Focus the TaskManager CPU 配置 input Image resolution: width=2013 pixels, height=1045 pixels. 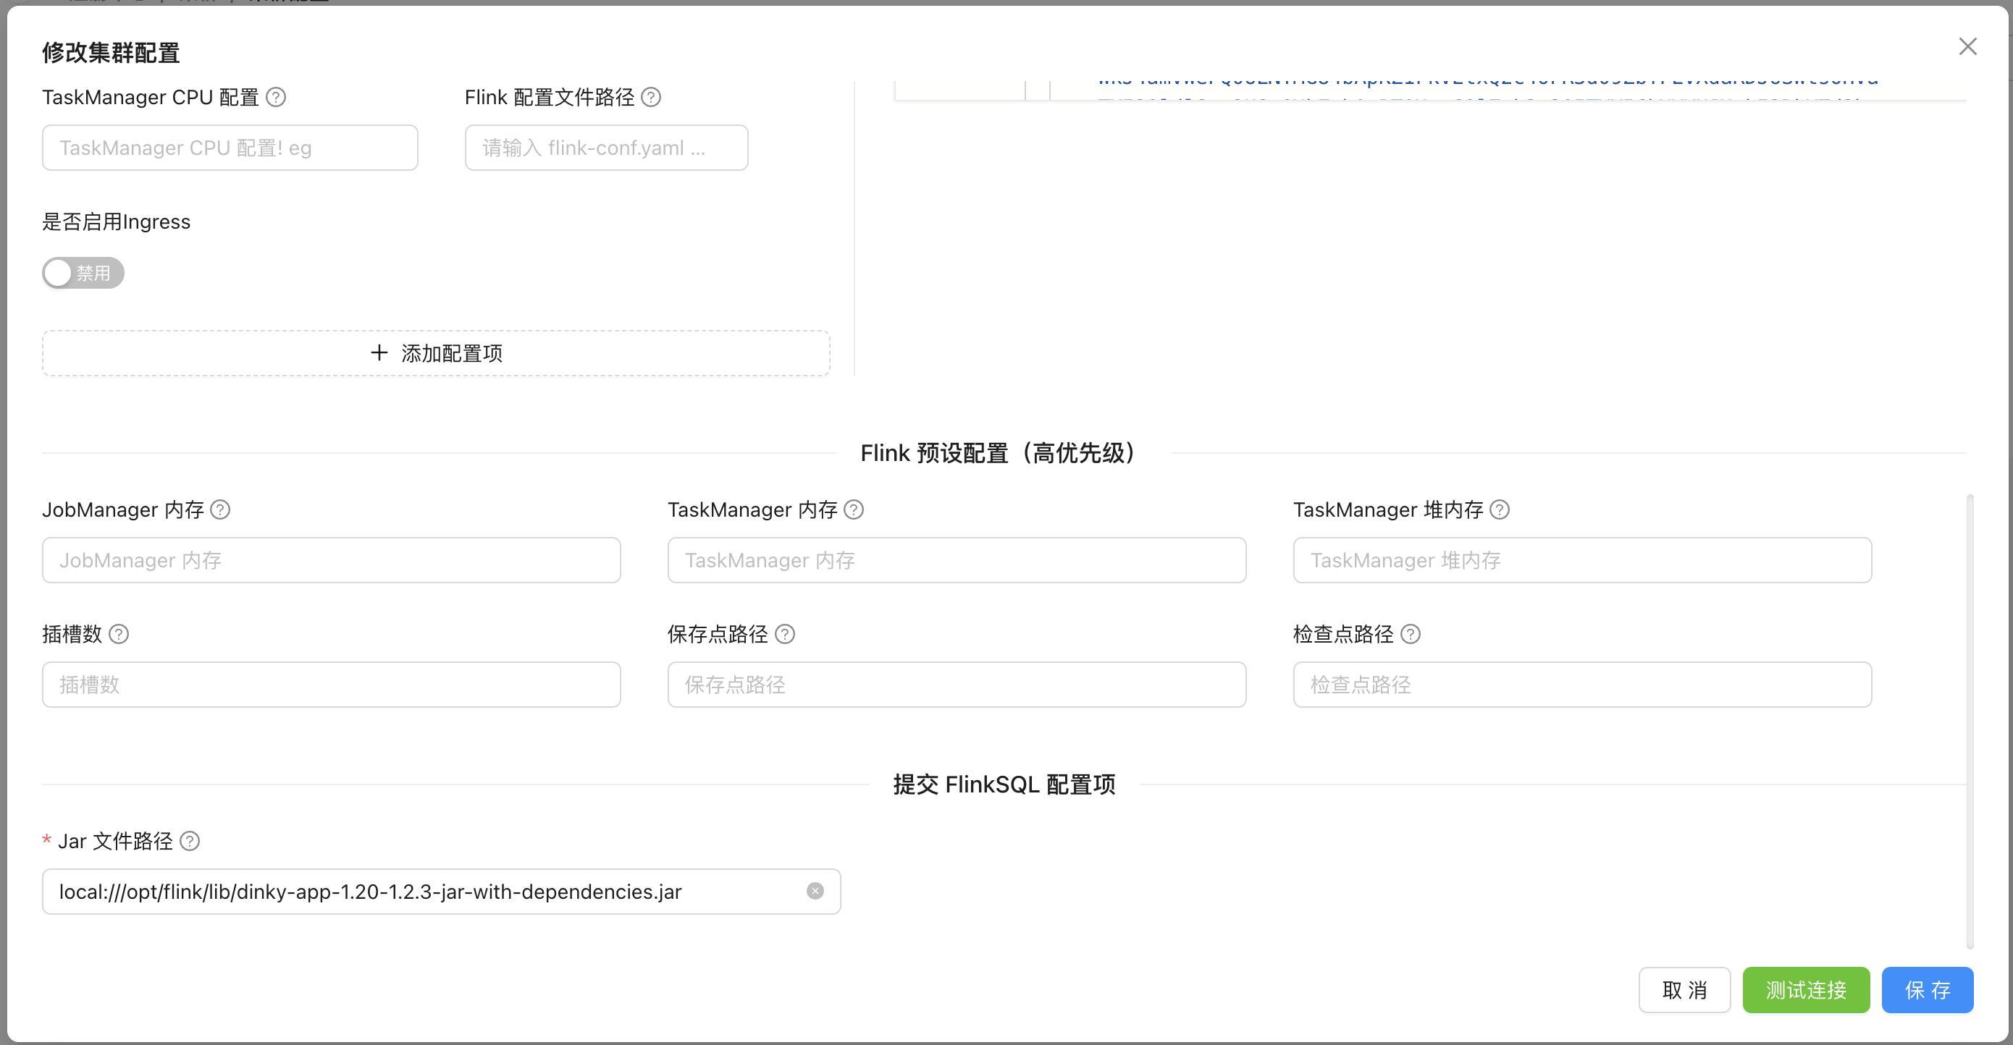click(230, 148)
